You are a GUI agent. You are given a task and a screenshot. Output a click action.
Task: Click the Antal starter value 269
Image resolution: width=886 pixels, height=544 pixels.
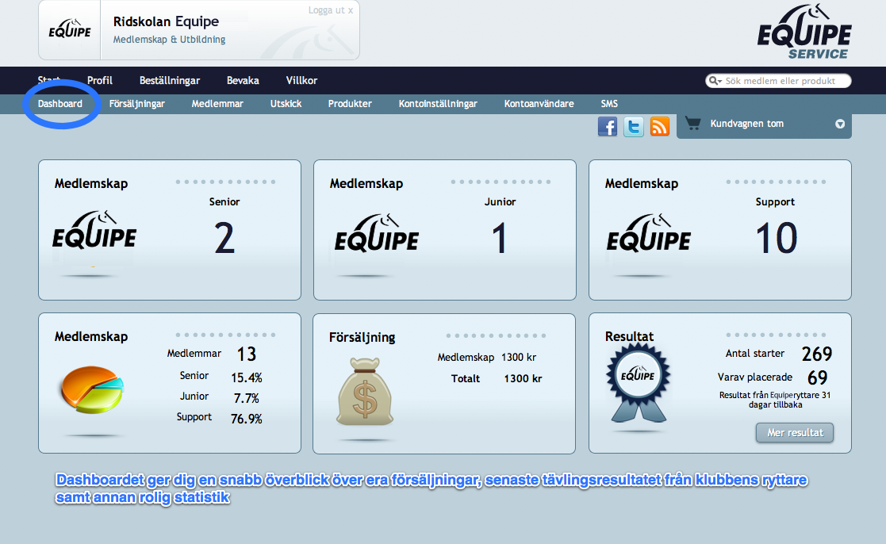[817, 354]
